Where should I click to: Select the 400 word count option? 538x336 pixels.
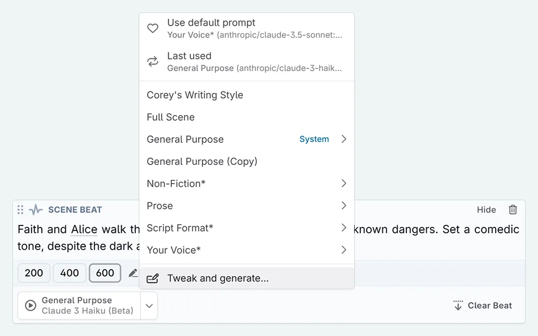69,273
